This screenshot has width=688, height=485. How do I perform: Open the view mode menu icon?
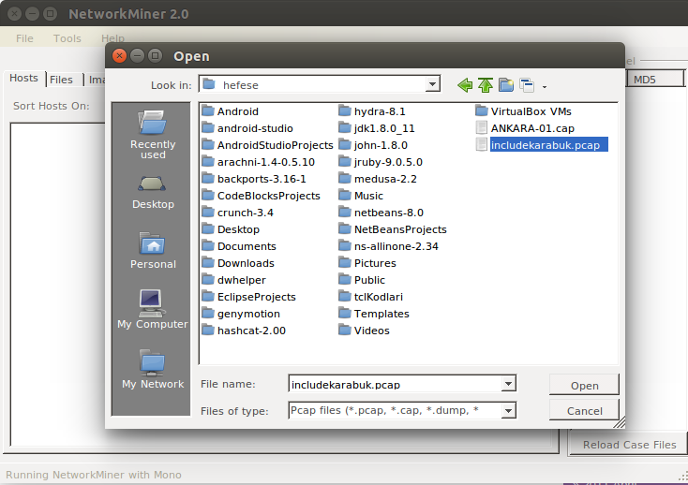click(527, 84)
